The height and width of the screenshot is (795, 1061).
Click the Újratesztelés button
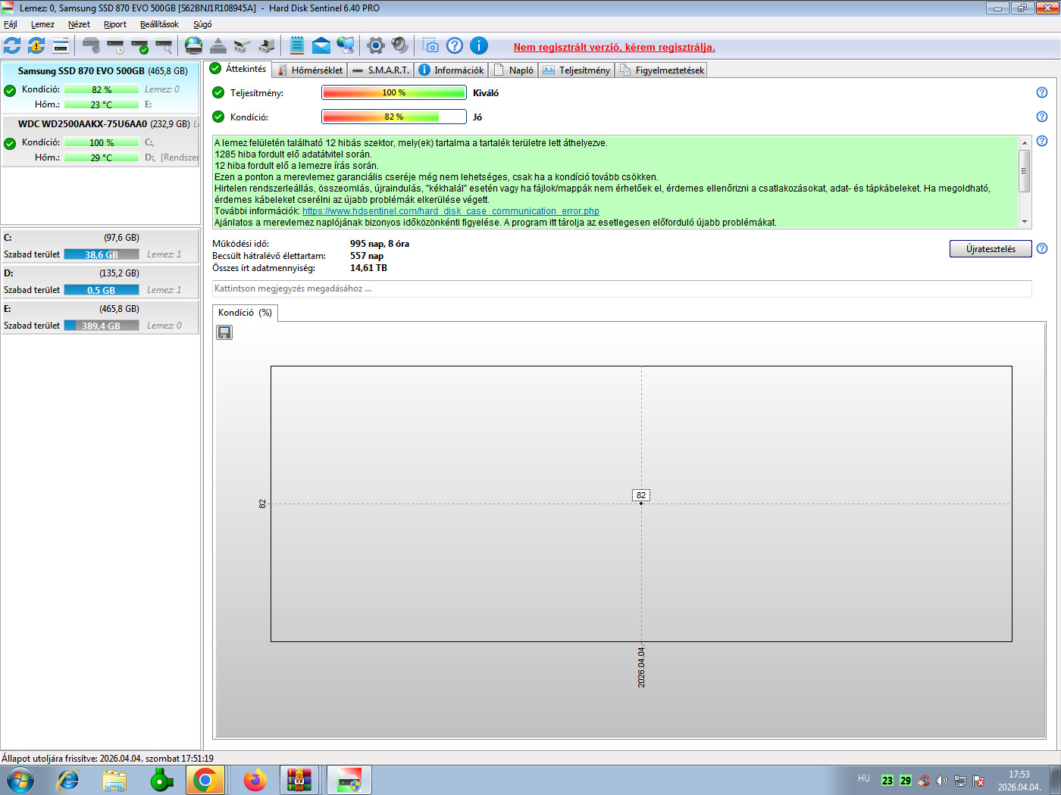991,248
